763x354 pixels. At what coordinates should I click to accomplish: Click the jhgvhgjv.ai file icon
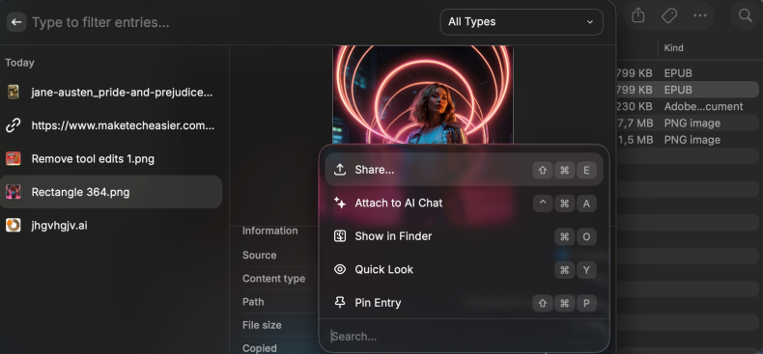click(x=14, y=225)
